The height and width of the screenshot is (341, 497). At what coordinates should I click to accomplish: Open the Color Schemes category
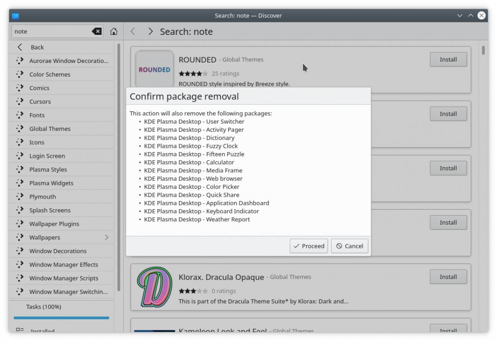pyautogui.click(x=50, y=75)
